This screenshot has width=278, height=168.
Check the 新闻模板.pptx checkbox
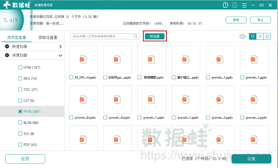(139, 77)
